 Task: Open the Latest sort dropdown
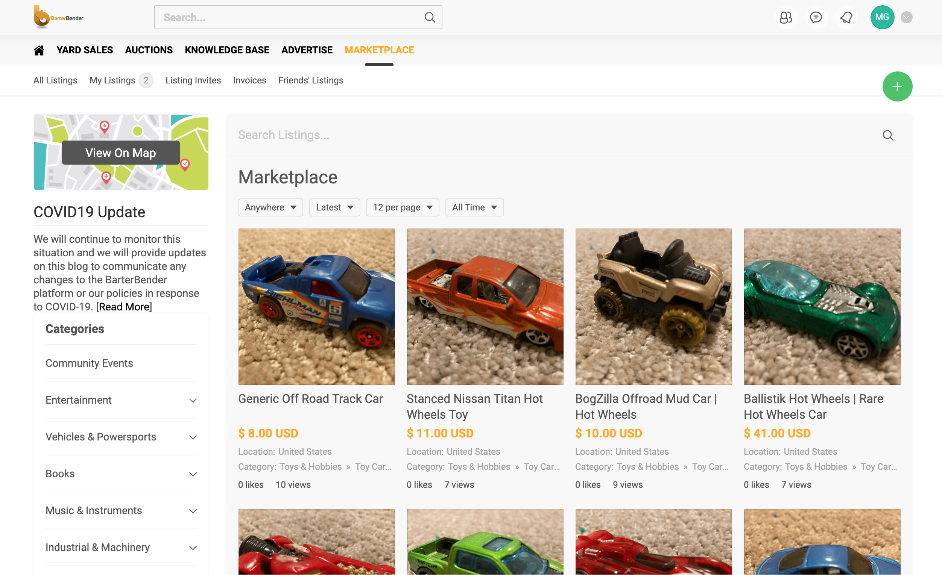point(334,207)
